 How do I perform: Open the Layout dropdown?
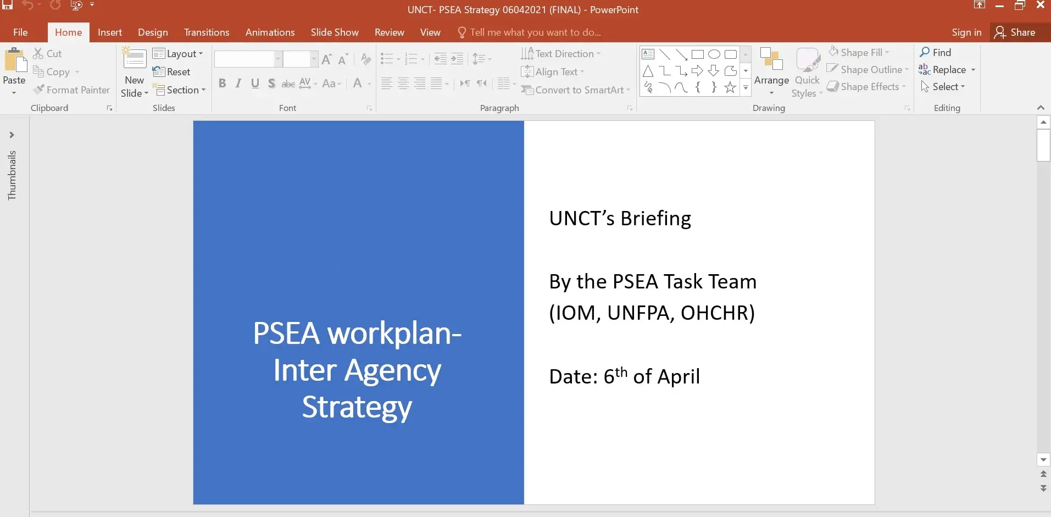[178, 53]
